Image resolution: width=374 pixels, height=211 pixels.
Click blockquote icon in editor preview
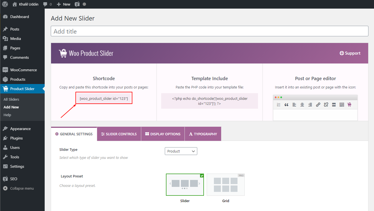pos(286,105)
